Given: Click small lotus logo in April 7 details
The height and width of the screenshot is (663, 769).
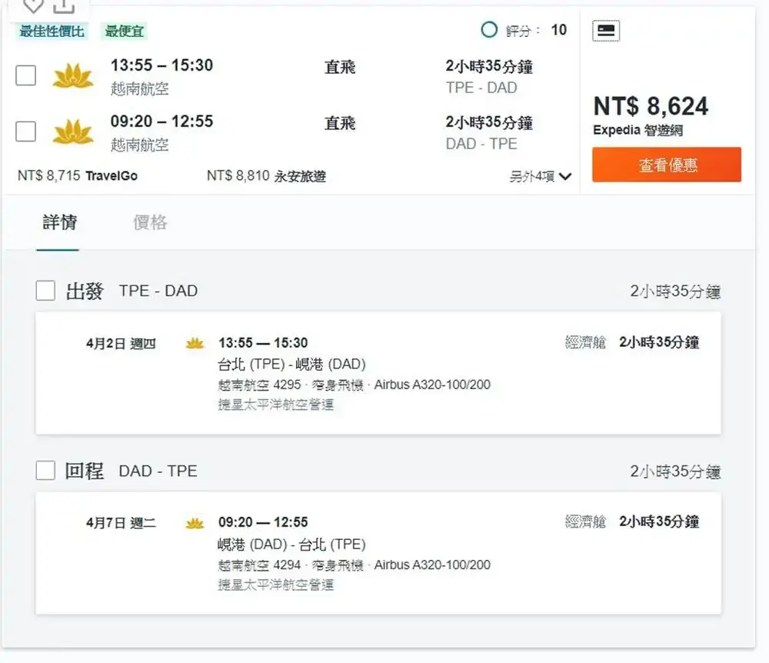Looking at the screenshot, I should click(195, 523).
